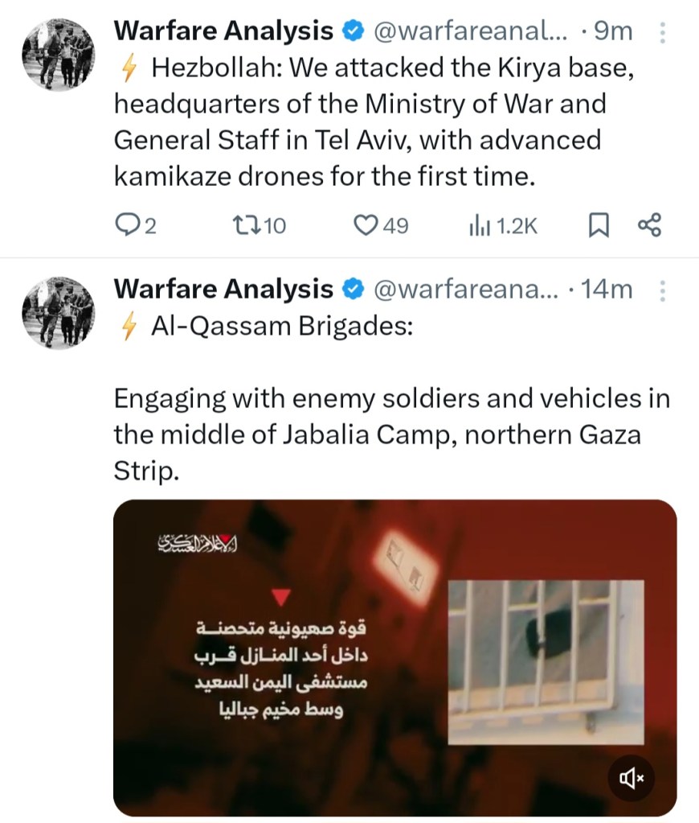Like the tweet showing 49 likes

[x=366, y=227]
